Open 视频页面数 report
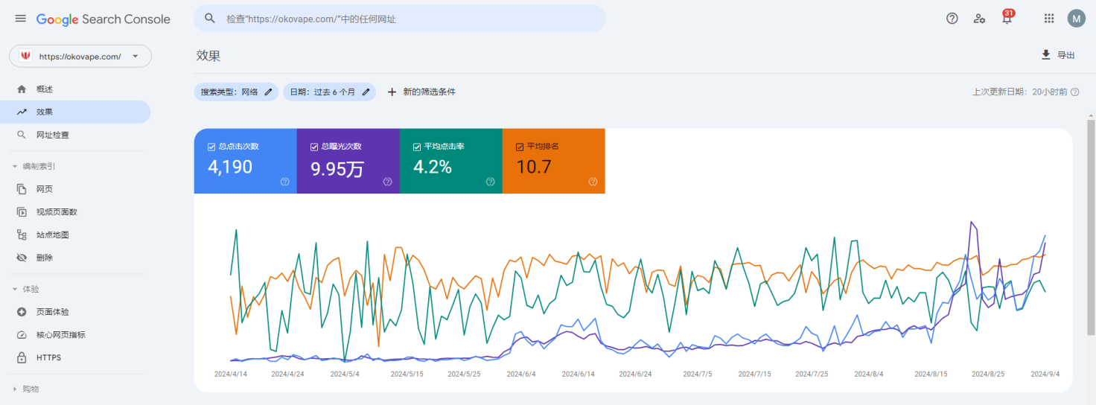Image resolution: width=1096 pixels, height=405 pixels. (75, 212)
